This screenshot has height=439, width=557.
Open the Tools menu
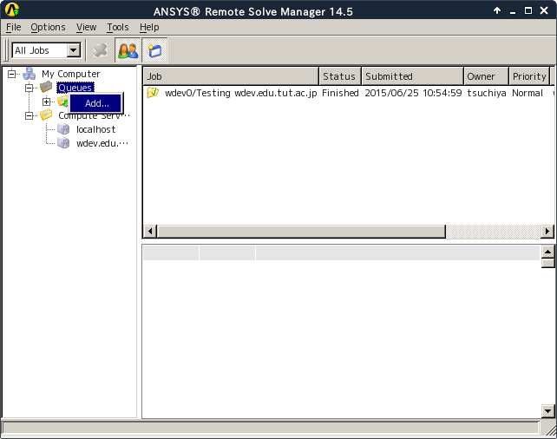pyautogui.click(x=117, y=28)
